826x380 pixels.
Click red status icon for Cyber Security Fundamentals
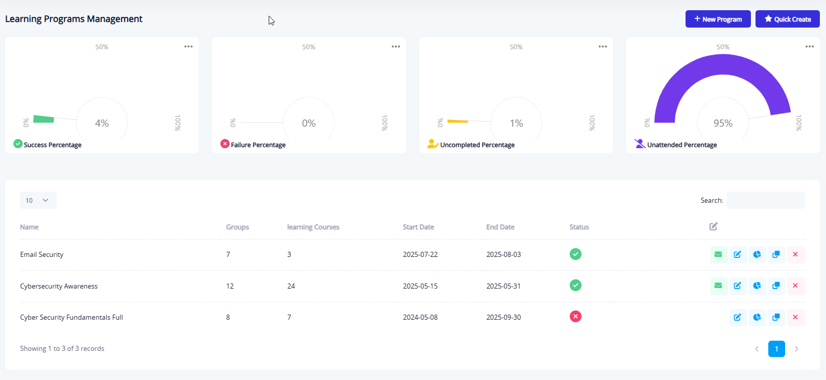pos(575,317)
